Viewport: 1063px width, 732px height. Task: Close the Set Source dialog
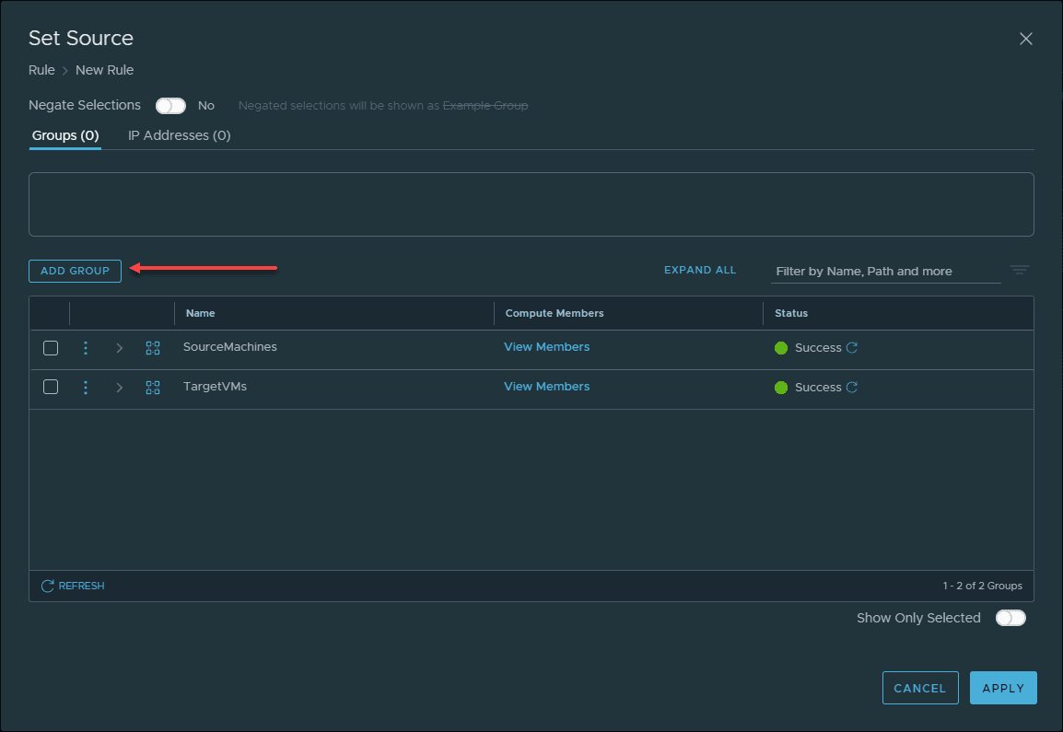click(1025, 39)
